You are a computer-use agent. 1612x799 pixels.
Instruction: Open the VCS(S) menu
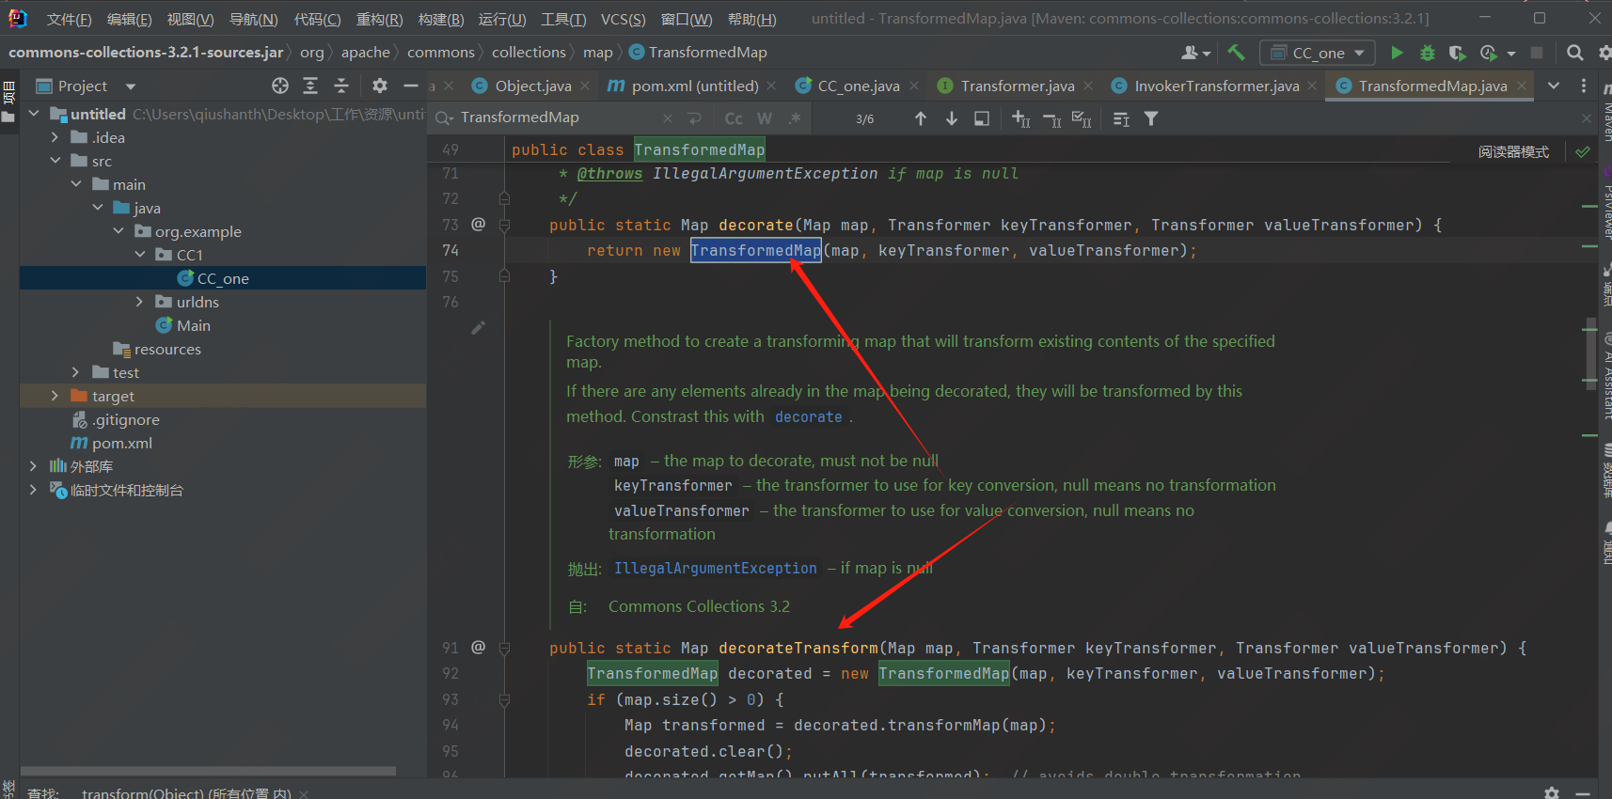623,19
